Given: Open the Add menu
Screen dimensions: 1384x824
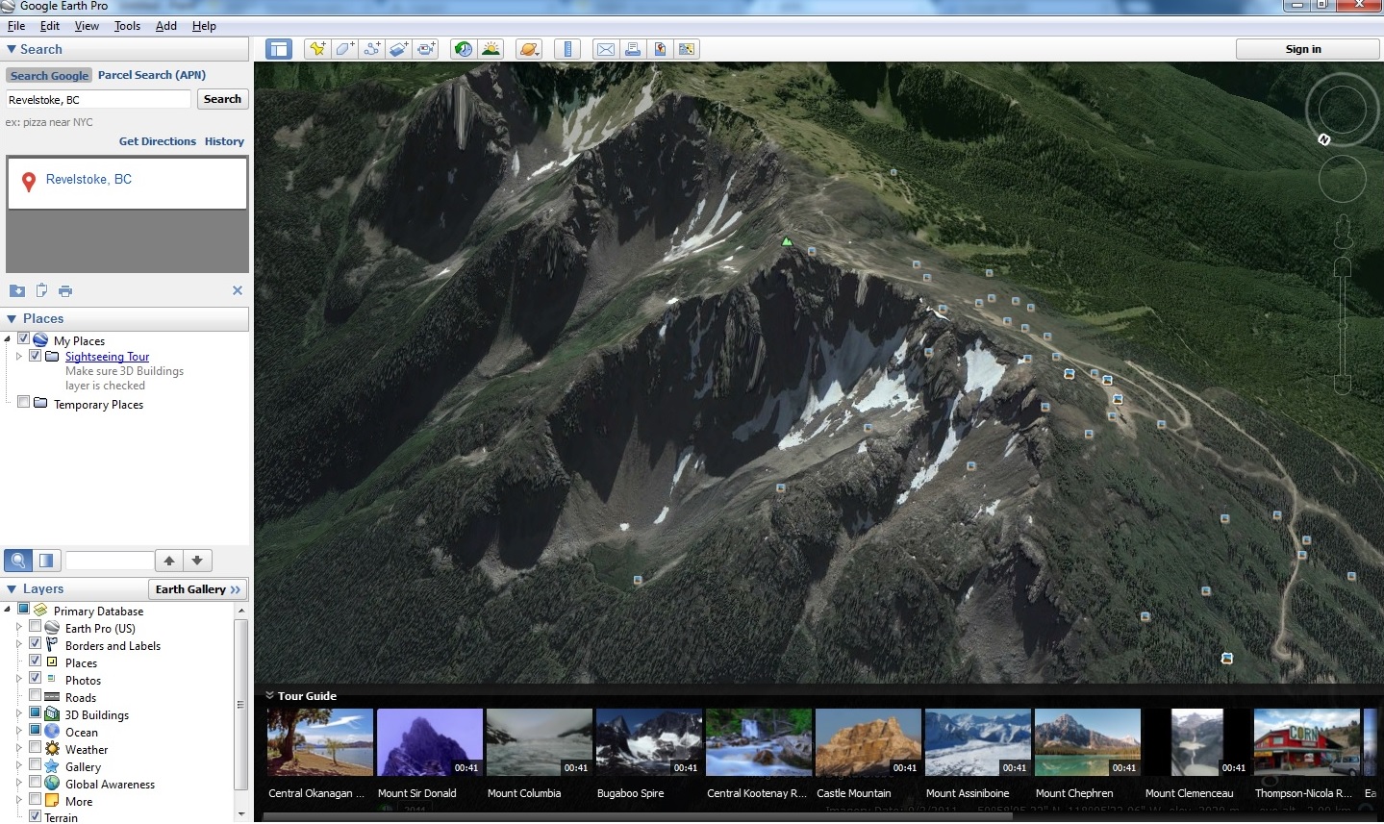Looking at the screenshot, I should (x=166, y=26).
